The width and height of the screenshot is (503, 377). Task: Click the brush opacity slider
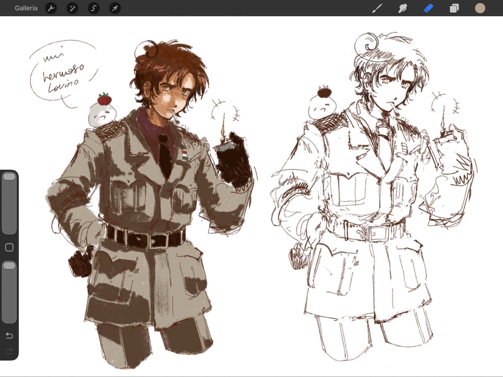pos(9,292)
